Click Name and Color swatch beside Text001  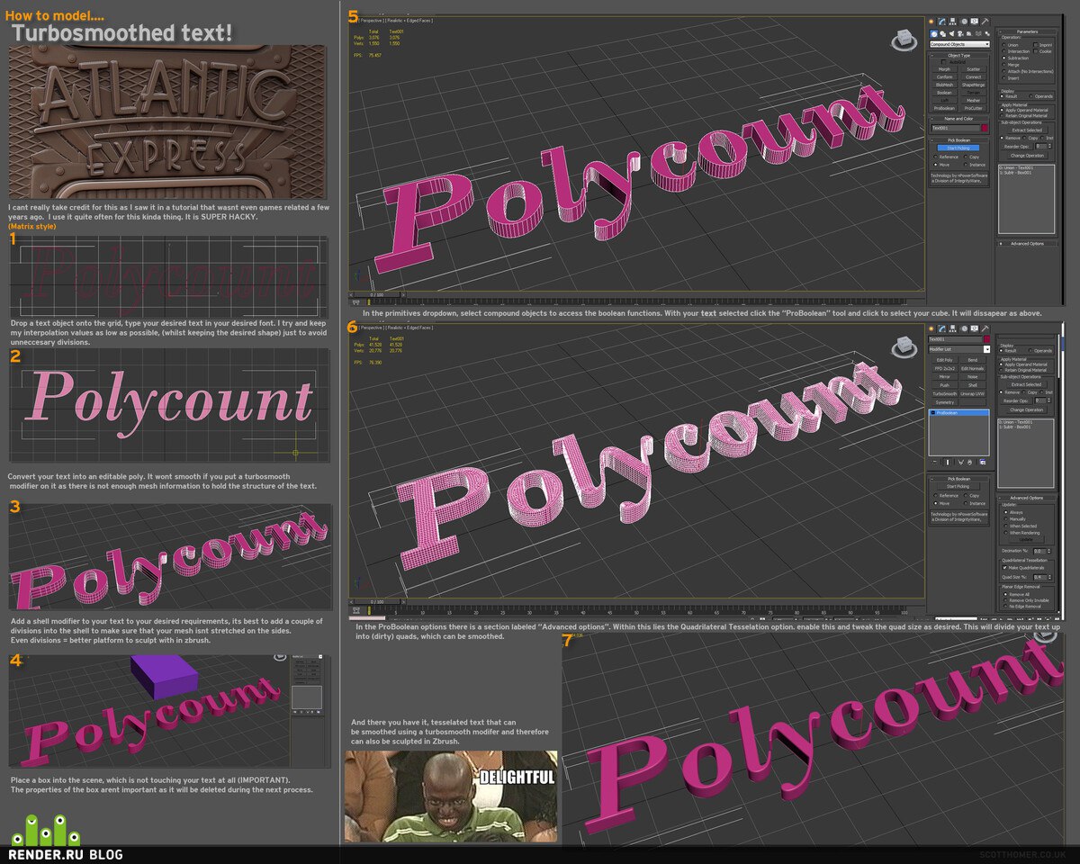985,128
